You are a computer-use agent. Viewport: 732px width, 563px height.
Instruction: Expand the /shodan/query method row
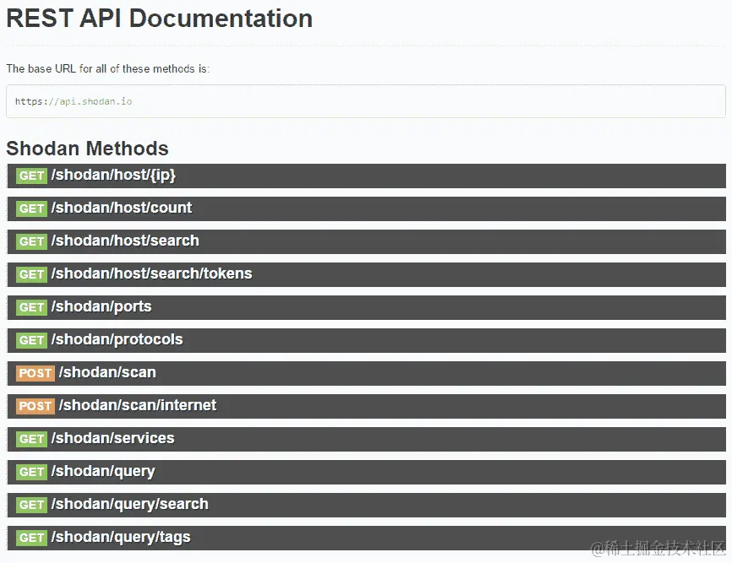point(367,472)
